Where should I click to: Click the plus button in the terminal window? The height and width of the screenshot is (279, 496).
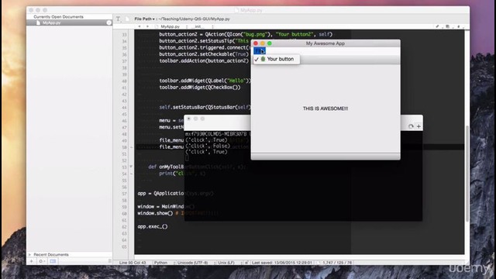tap(418, 126)
